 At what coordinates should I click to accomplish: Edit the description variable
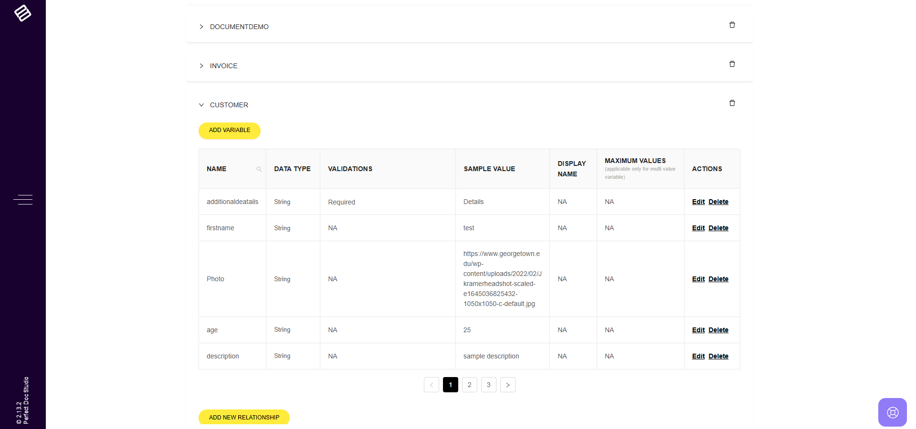698,357
